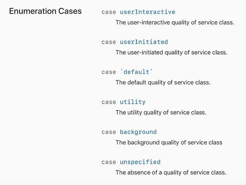This screenshot has width=246, height=185.
Task: Follow the `default` enumeration case link
Action: click(x=136, y=72)
